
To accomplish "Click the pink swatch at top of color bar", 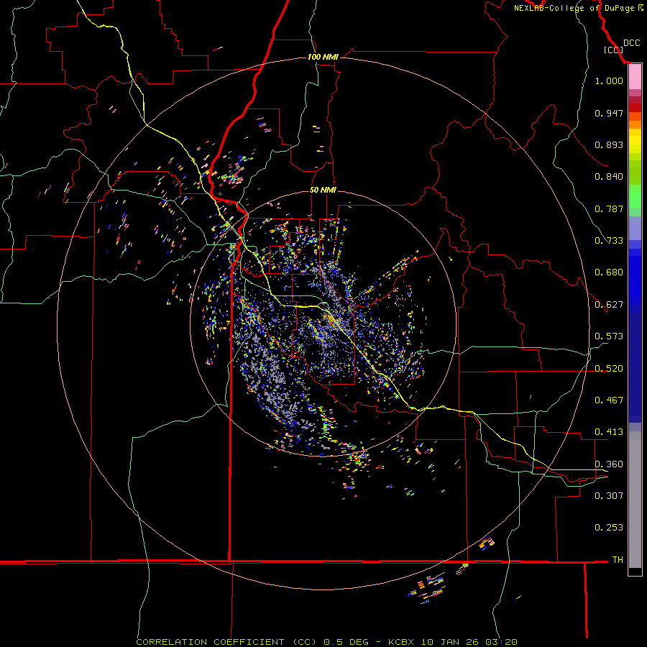I will [x=635, y=77].
